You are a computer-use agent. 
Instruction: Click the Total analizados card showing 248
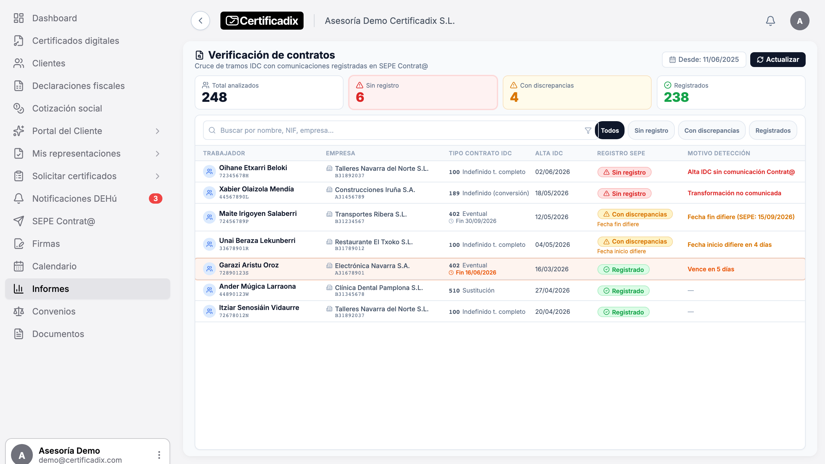269,92
